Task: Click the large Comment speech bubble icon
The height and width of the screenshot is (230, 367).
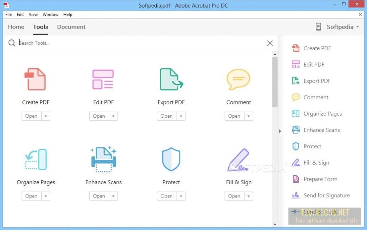Action: [x=238, y=79]
